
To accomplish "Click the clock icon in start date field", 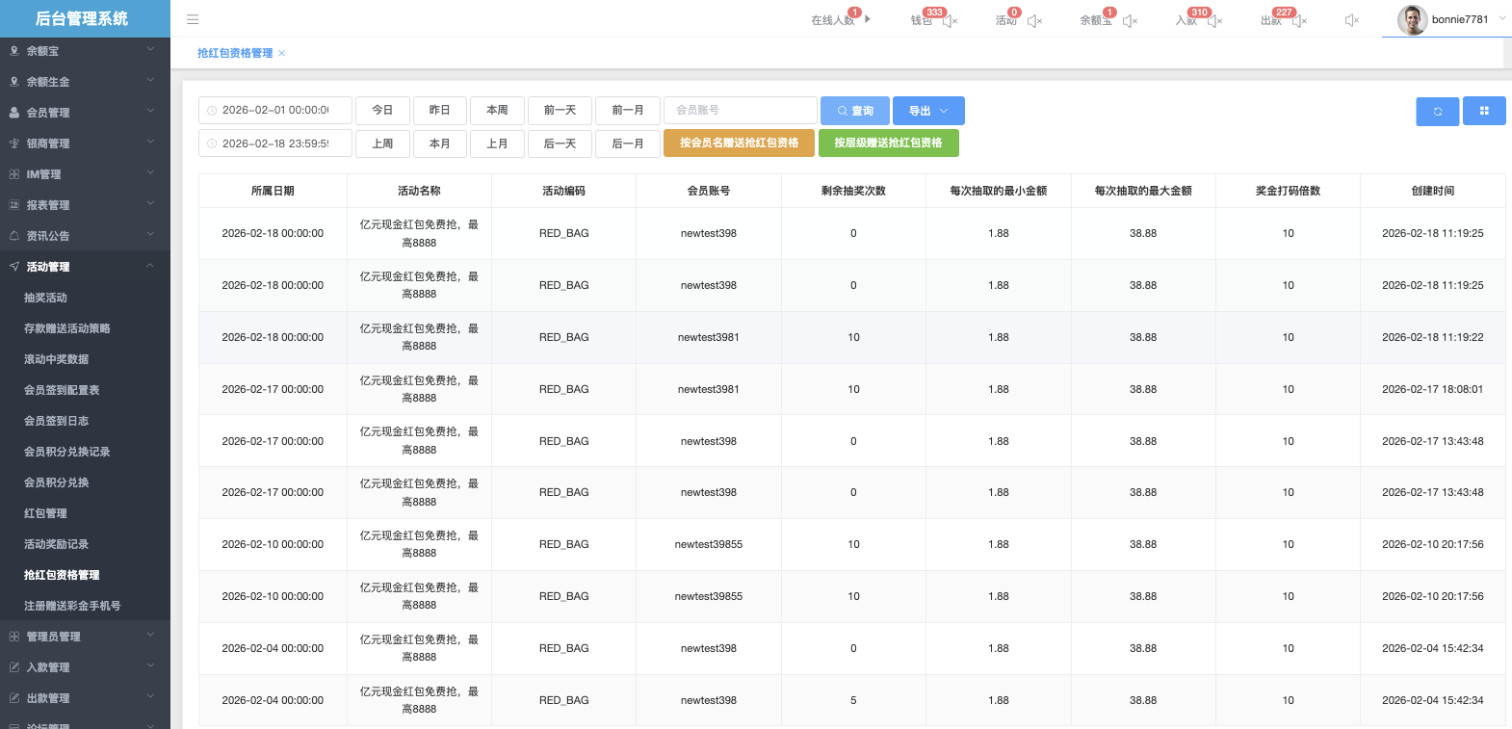I will pos(212,111).
